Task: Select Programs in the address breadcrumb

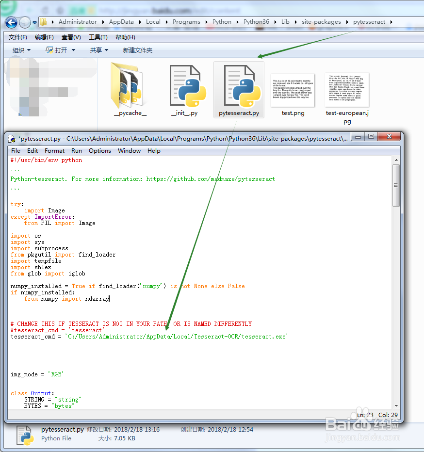Action: coord(186,22)
